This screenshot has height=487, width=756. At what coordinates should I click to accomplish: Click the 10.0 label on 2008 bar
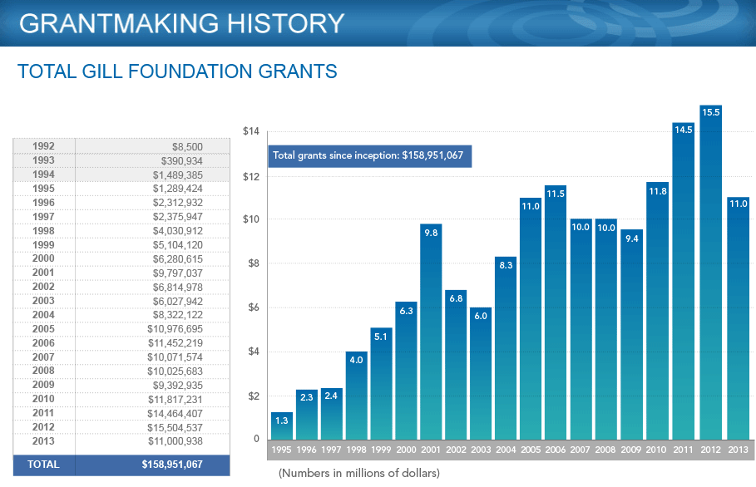pyautogui.click(x=606, y=228)
